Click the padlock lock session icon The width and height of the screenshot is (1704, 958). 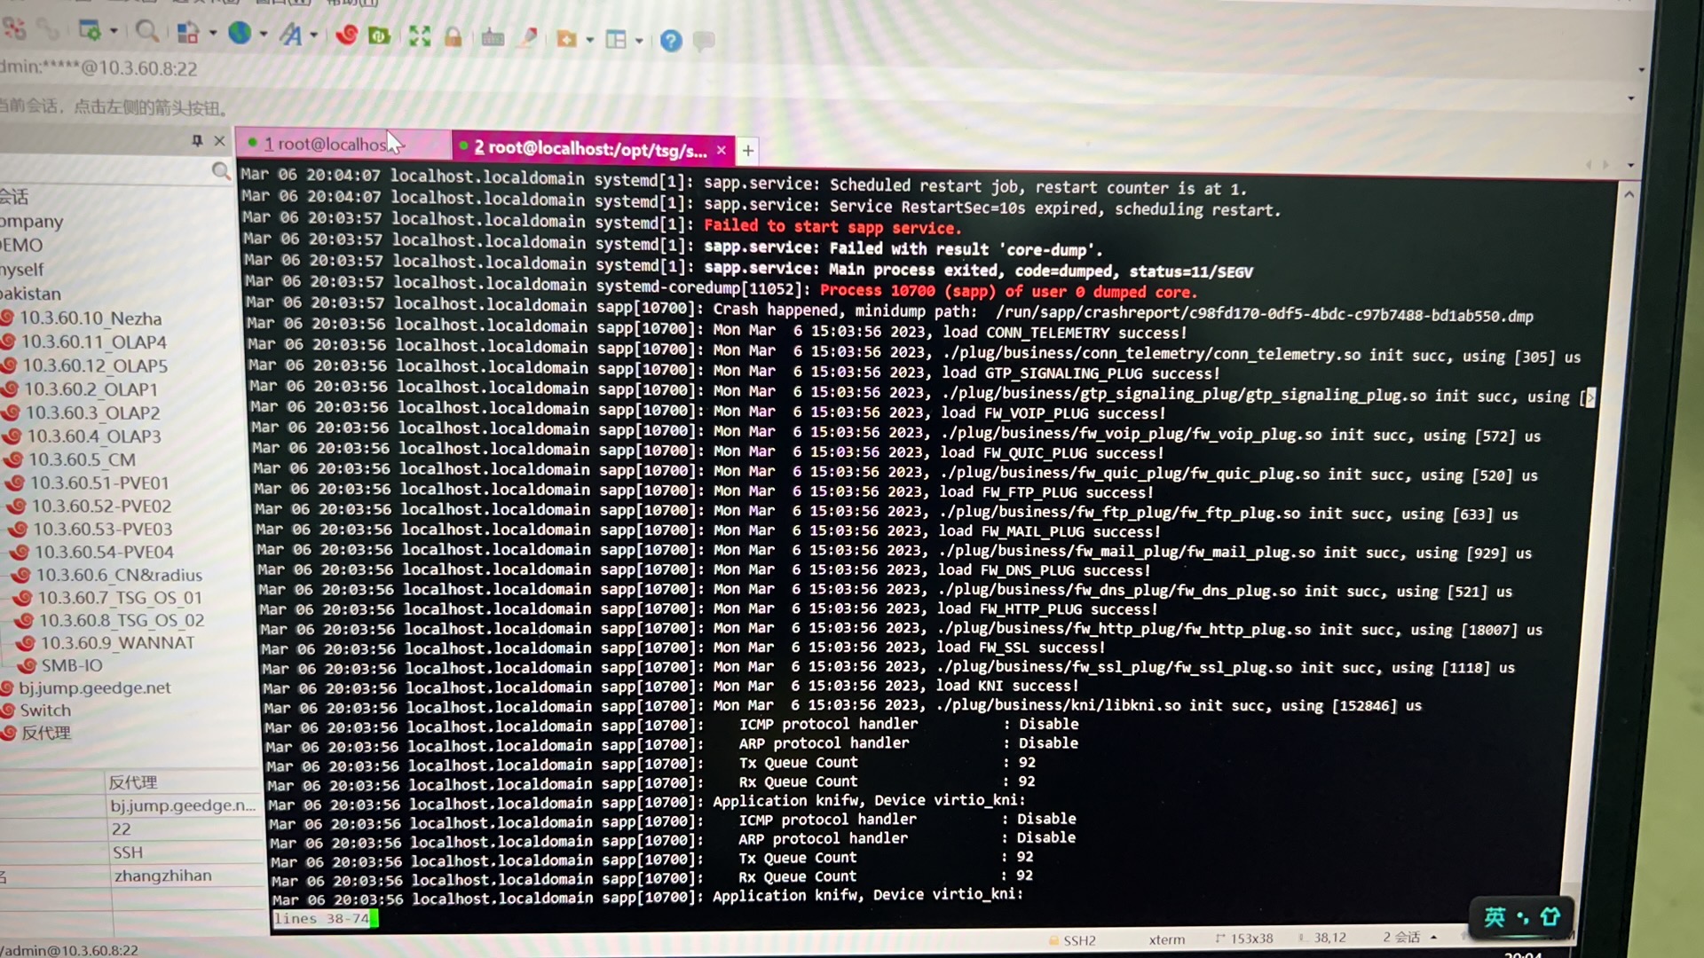tap(453, 36)
